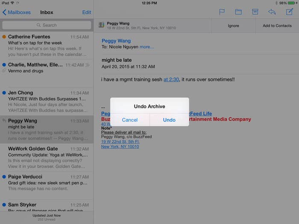This screenshot has width=299, height=224.
Task: Tap the at 2:30 time link
Action: [171, 79]
